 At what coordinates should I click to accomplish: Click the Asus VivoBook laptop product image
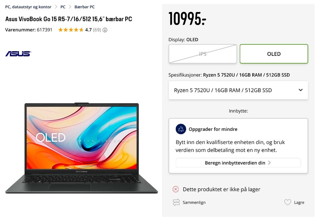coord(82,148)
